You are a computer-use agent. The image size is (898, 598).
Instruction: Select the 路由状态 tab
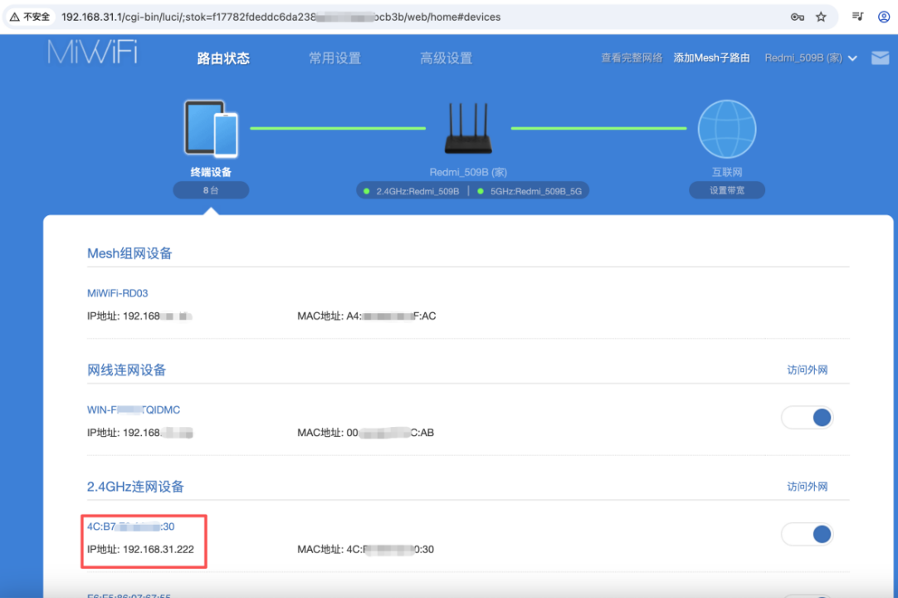pyautogui.click(x=223, y=58)
